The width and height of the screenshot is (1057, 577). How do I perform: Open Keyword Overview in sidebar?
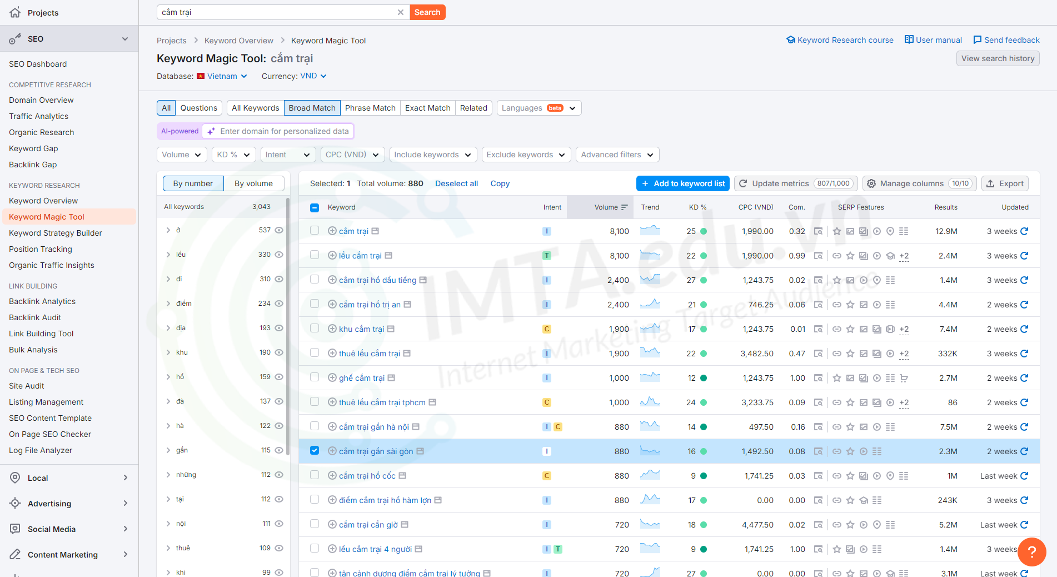point(43,201)
